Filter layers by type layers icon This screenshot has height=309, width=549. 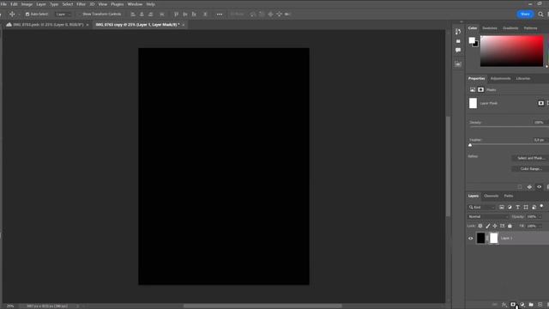pyautogui.click(x=518, y=207)
